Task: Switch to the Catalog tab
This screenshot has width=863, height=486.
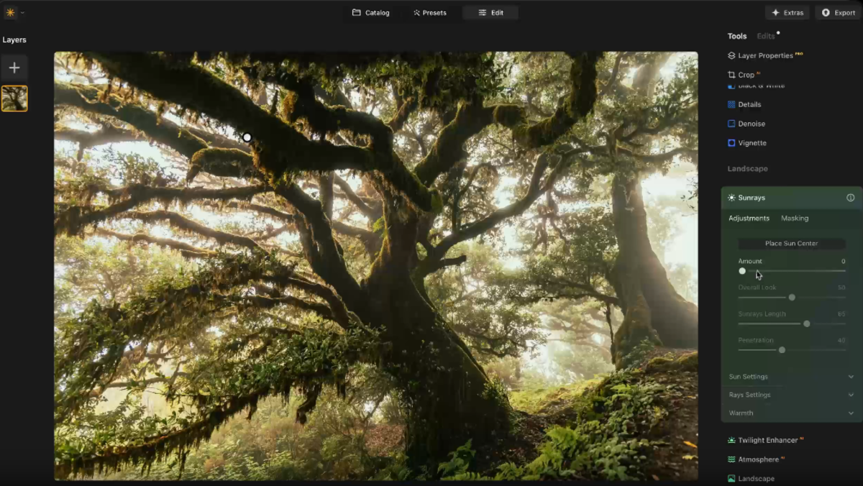Action: 370,12
